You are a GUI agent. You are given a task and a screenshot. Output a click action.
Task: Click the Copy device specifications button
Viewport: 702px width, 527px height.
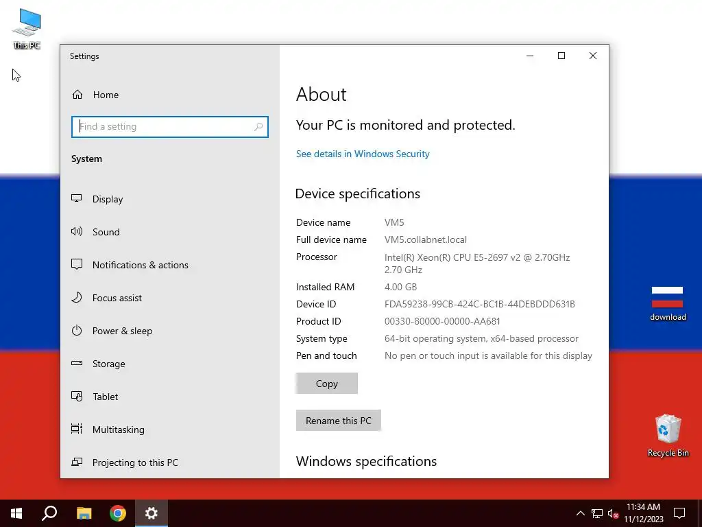click(x=327, y=384)
